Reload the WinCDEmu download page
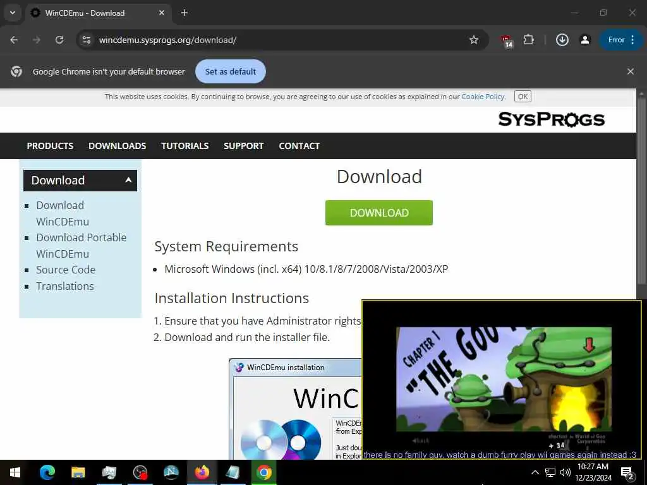 click(59, 40)
